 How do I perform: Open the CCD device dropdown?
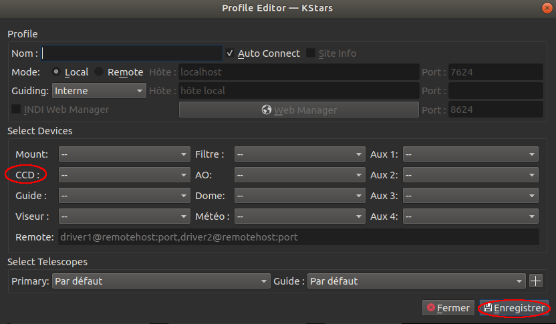point(124,175)
